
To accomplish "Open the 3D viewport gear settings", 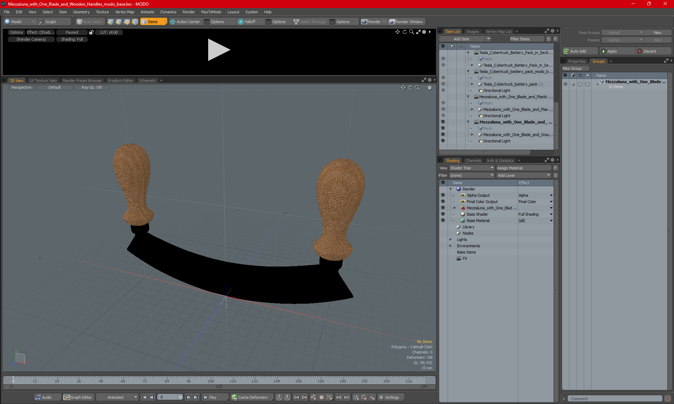I will tap(430, 88).
